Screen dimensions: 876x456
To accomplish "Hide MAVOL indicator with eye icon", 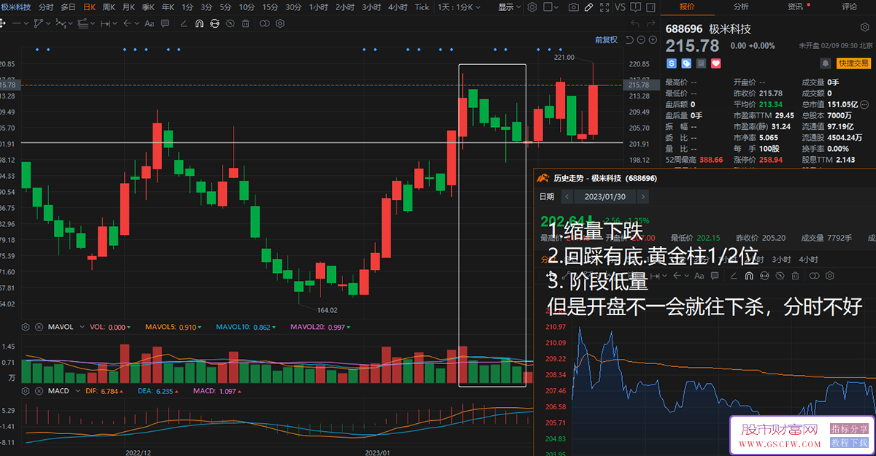I will (x=38, y=327).
